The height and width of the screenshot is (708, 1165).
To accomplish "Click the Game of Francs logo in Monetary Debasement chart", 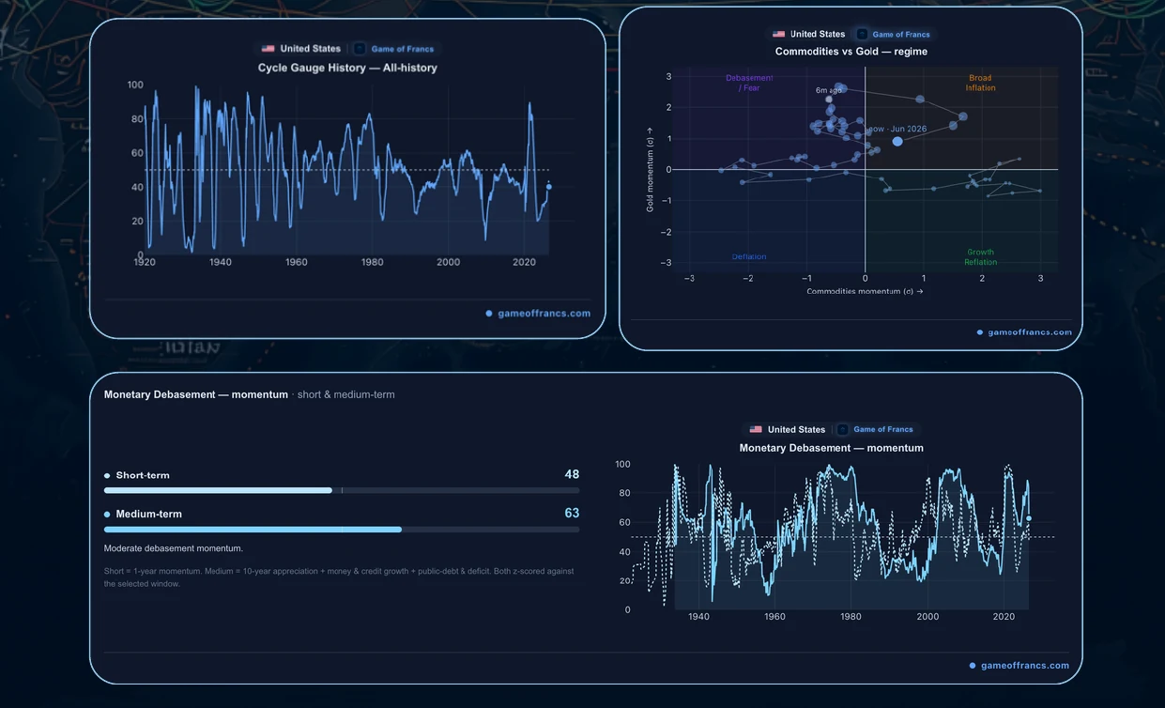I will coord(843,429).
